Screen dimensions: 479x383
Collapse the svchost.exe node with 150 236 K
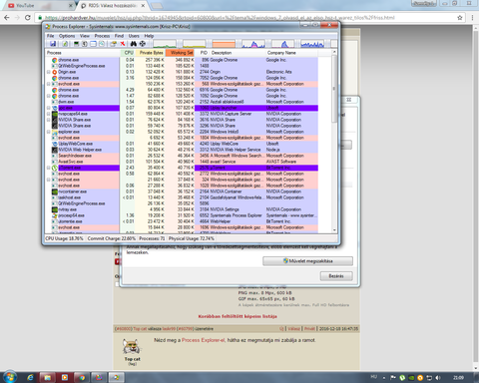pos(49,84)
